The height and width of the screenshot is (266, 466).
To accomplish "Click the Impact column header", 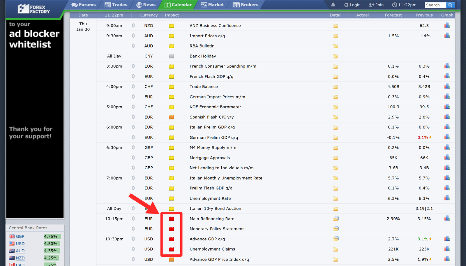I will (172, 15).
